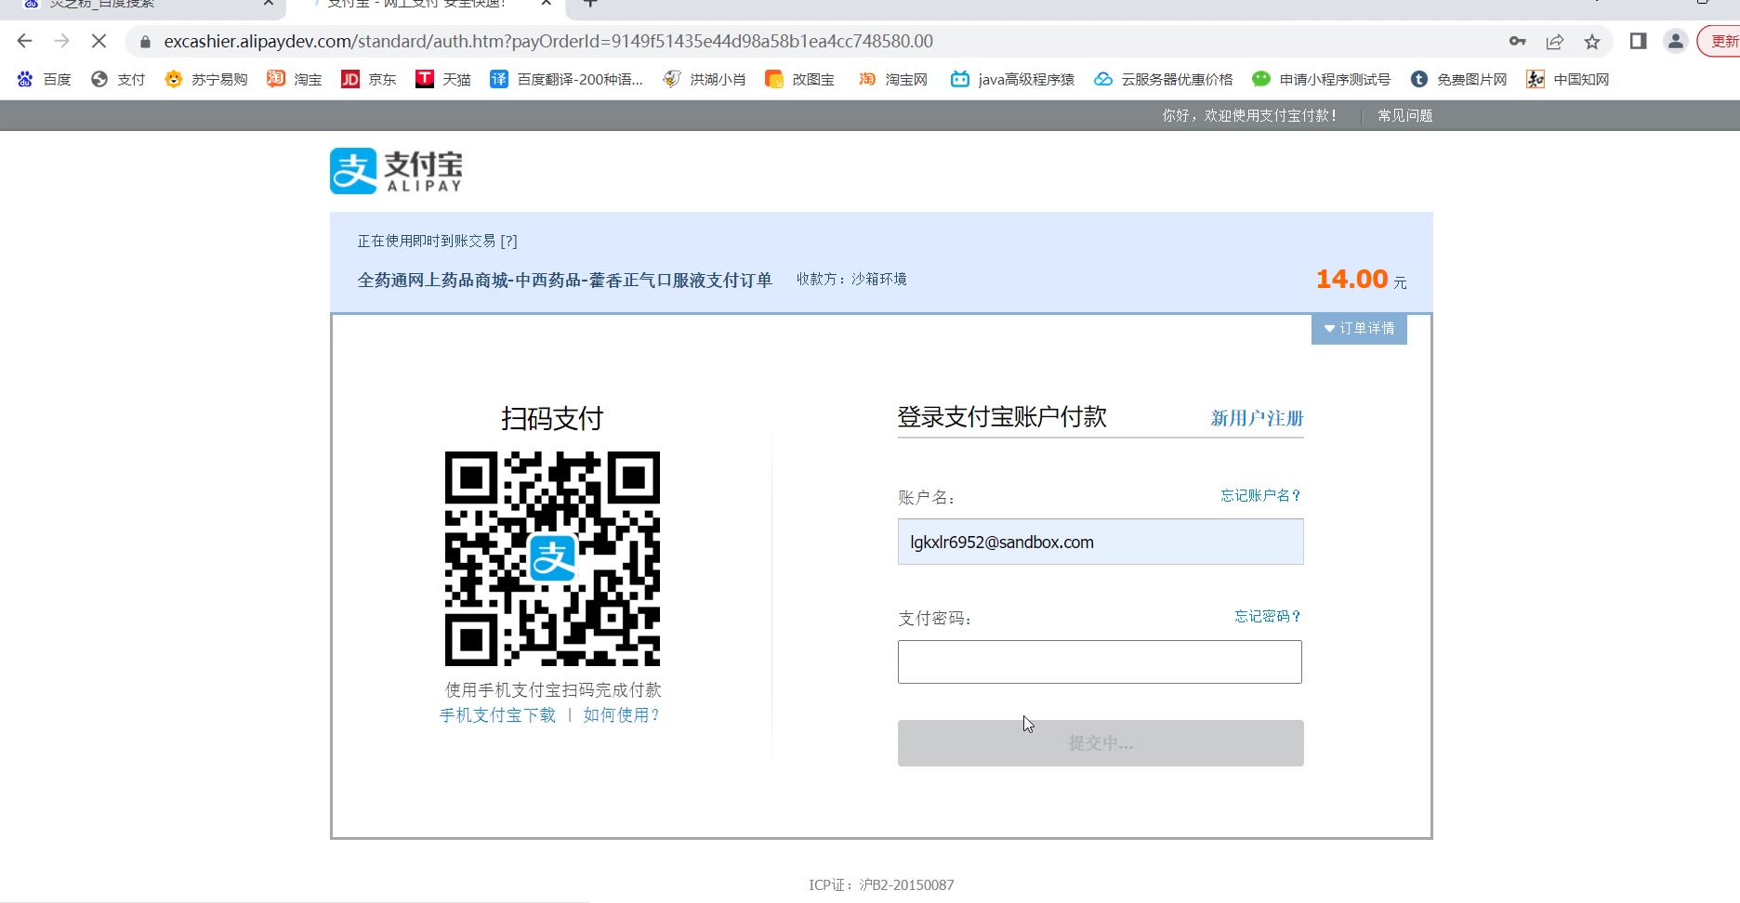The height and width of the screenshot is (903, 1740).
Task: Open the 百度翻译 bookmark
Action: 566,79
